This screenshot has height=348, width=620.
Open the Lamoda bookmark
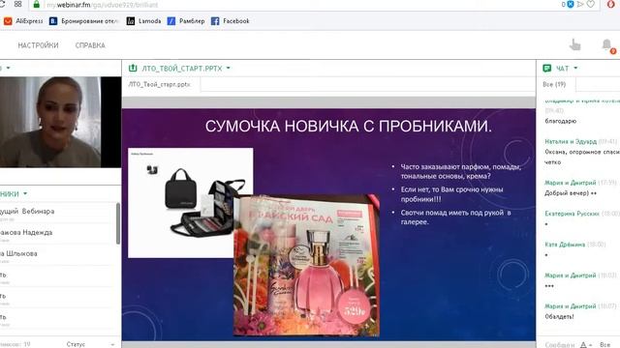click(x=143, y=21)
